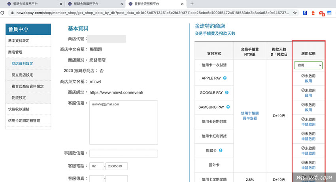Click the store URL https://www.minwt.com/event/
336x182 pixels.
(x=116, y=92)
